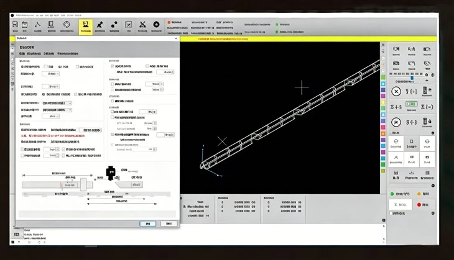This screenshot has width=454, height=260.
Task: Open the second wide combo box in the dialog
Action: (57, 110)
